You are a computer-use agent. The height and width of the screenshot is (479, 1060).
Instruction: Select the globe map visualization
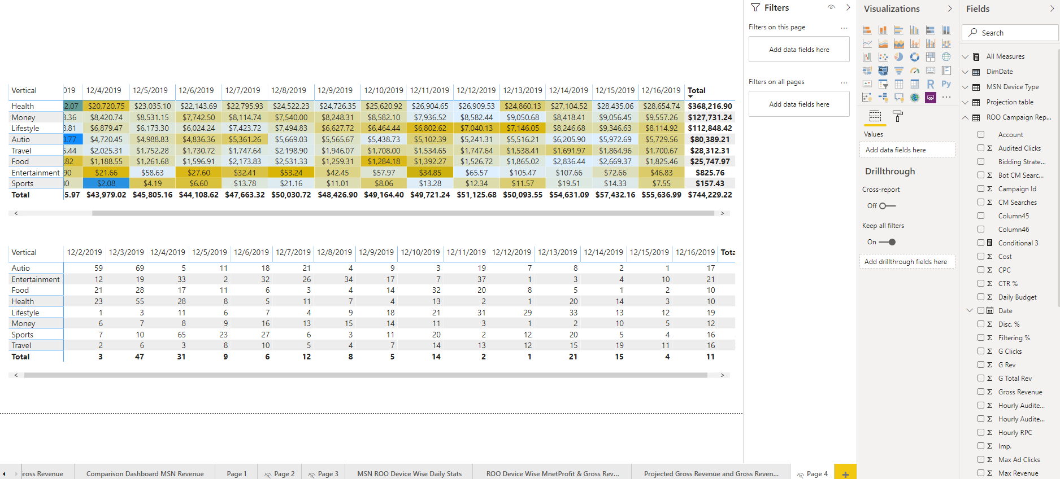pyautogui.click(x=946, y=57)
